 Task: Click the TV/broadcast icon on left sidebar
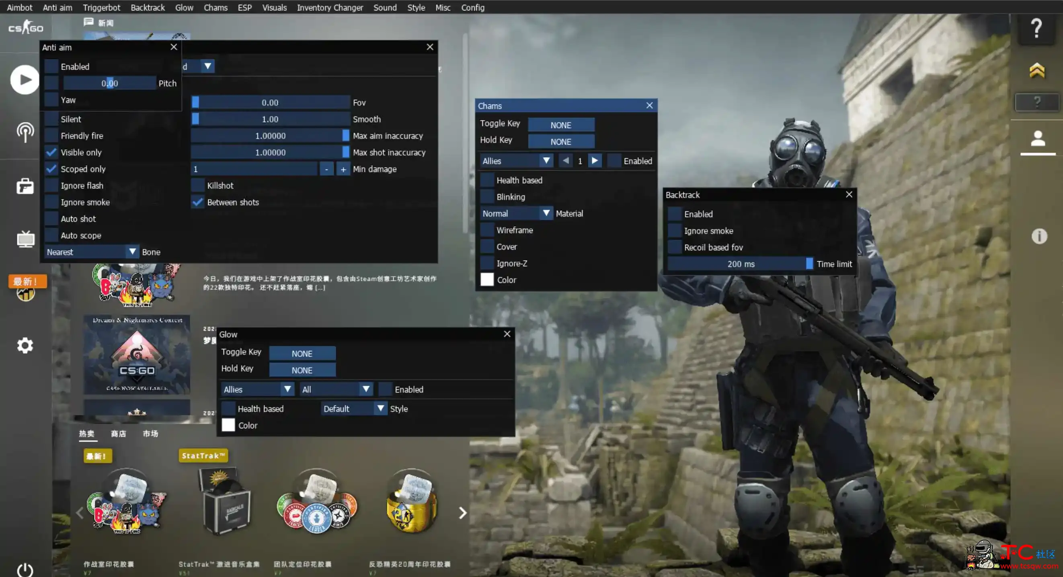24,238
